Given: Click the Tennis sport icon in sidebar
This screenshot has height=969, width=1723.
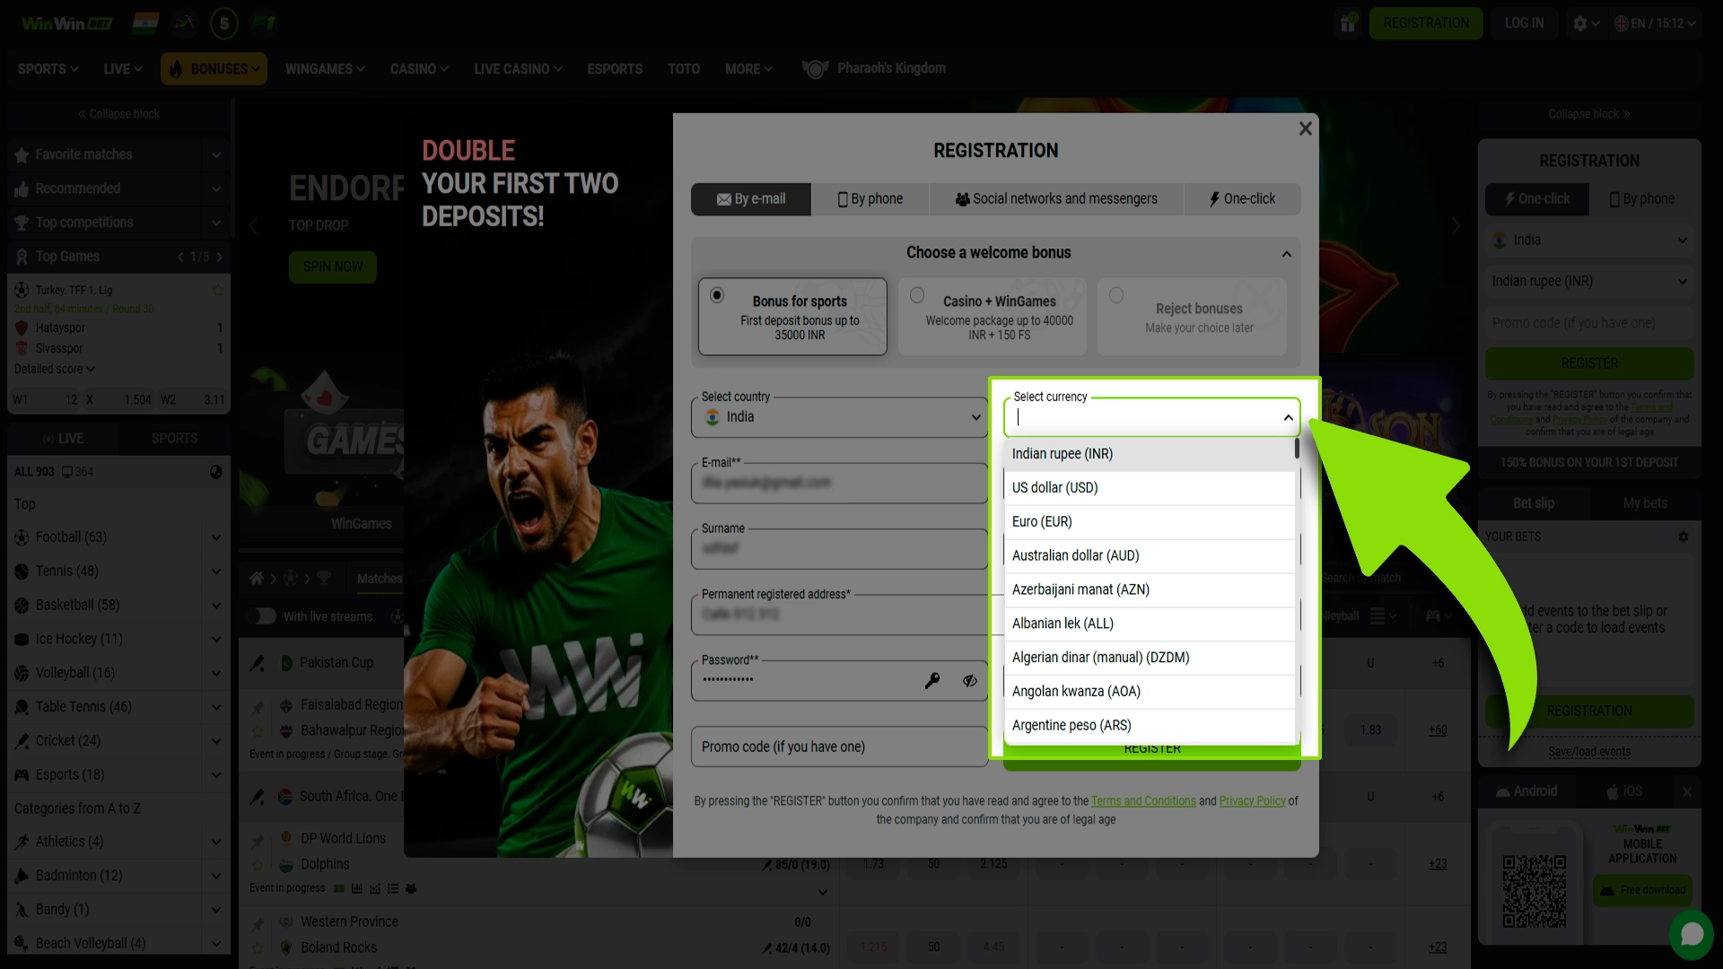Looking at the screenshot, I should [x=22, y=572].
